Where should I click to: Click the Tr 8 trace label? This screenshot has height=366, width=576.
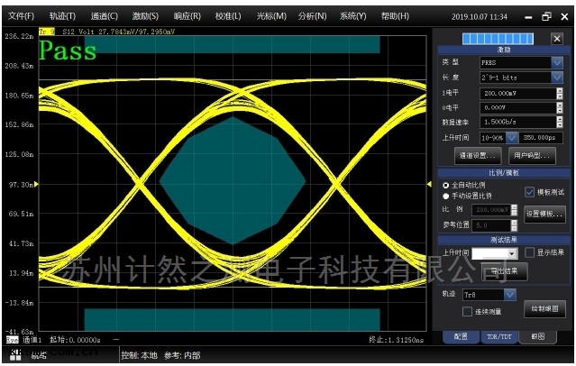click(x=46, y=32)
